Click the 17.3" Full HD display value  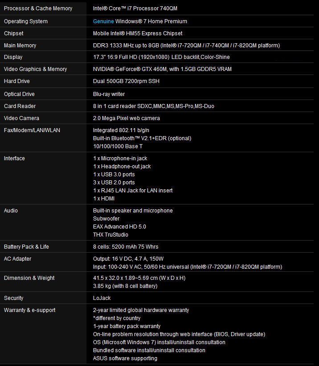click(x=161, y=57)
